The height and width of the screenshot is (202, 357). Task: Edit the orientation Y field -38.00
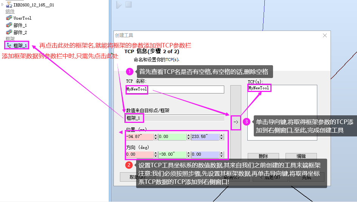[172, 155]
